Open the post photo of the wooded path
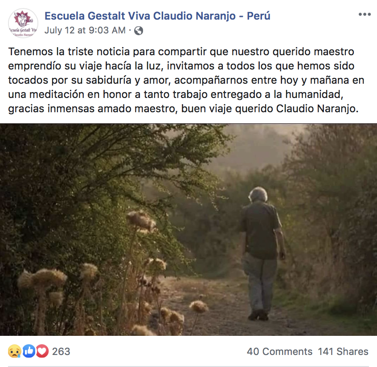This screenshot has width=377, height=367. [188, 229]
